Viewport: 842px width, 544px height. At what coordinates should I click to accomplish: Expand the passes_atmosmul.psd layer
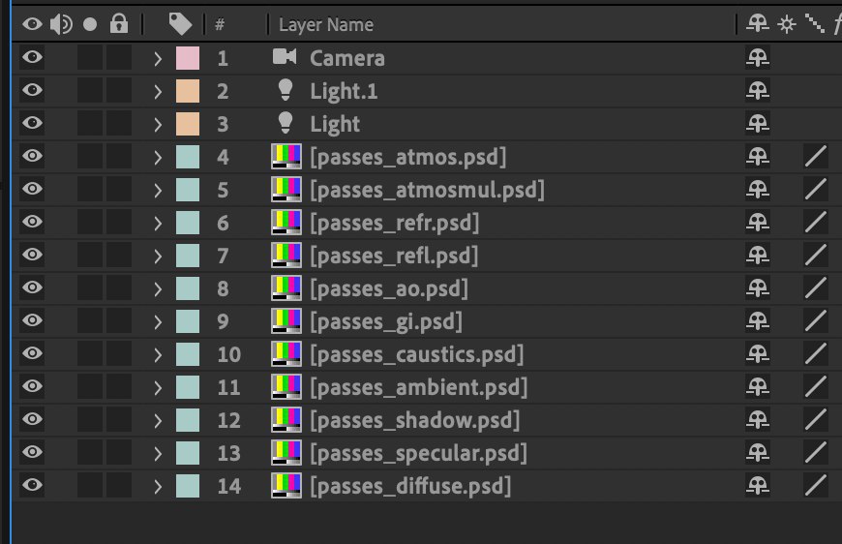(x=158, y=190)
